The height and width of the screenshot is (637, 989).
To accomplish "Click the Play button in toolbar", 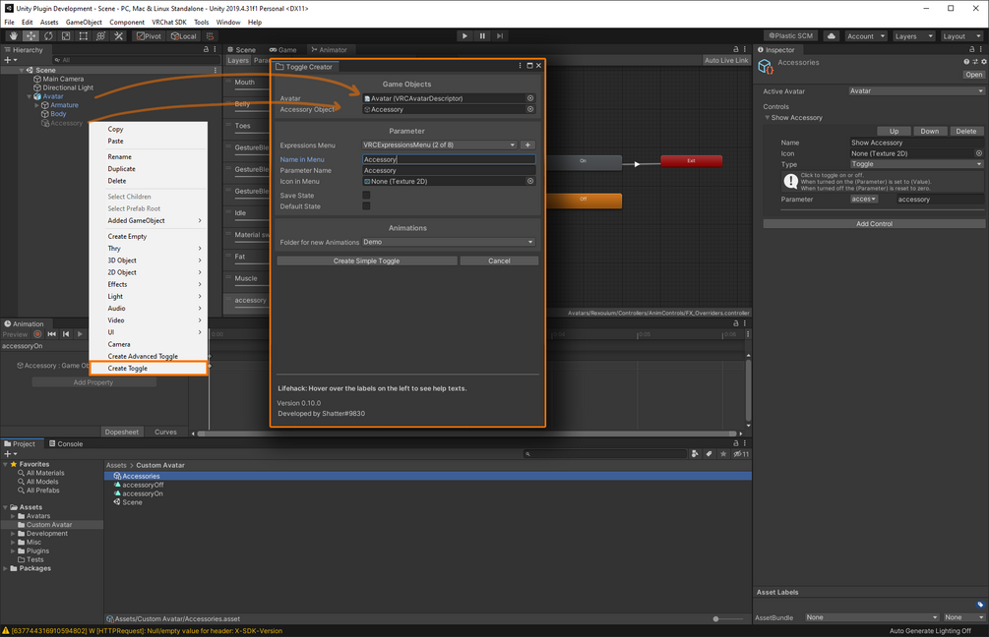I will tap(464, 36).
